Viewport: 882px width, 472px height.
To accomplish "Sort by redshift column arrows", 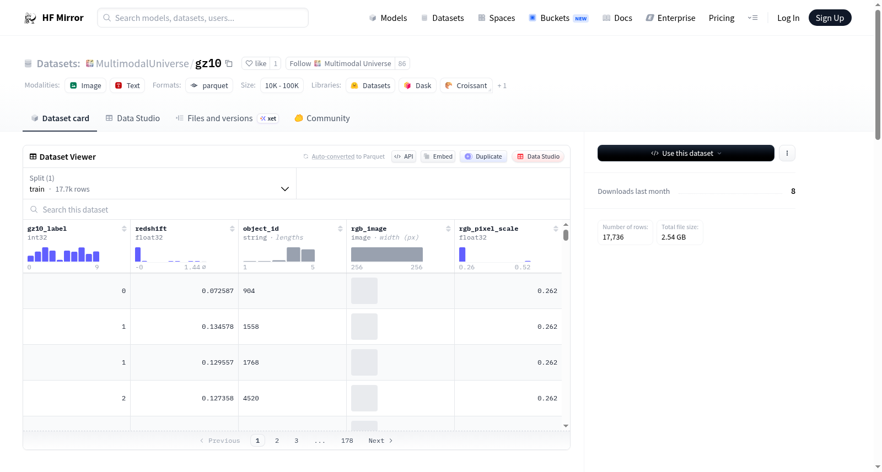I will pyautogui.click(x=232, y=229).
